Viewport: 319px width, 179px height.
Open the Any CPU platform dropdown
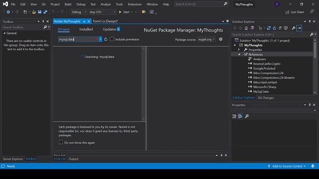click(102, 12)
